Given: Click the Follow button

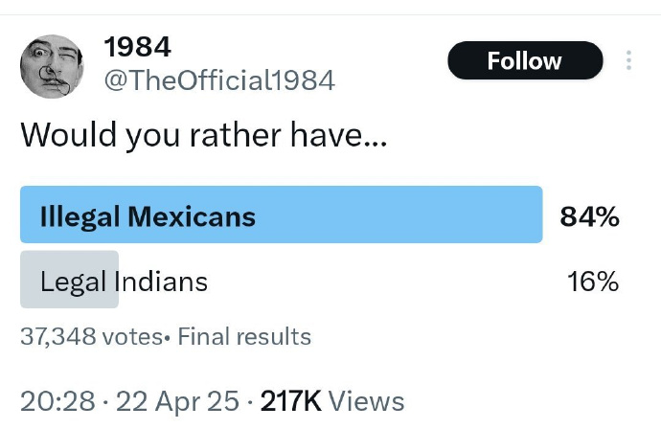Looking at the screenshot, I should 525,60.
